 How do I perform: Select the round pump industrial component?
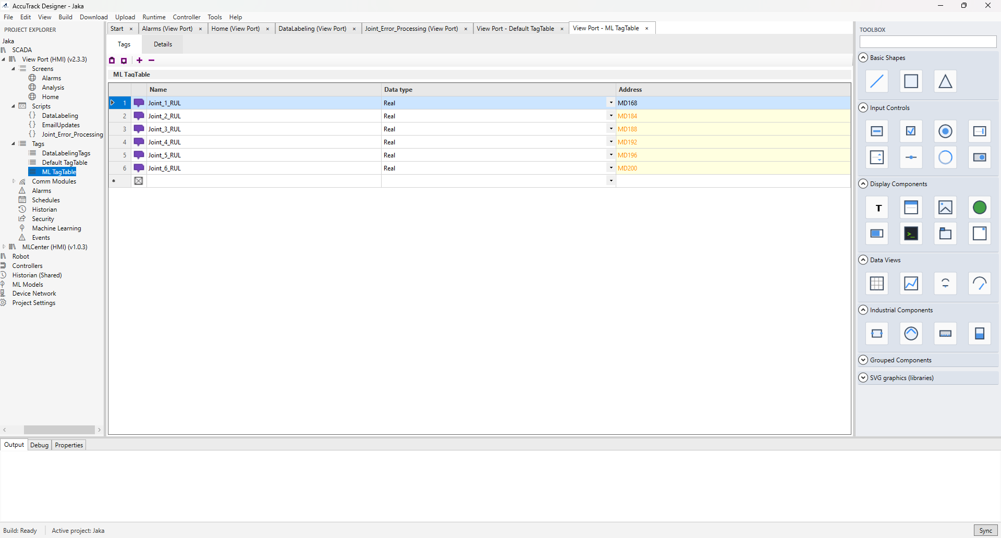(x=911, y=334)
